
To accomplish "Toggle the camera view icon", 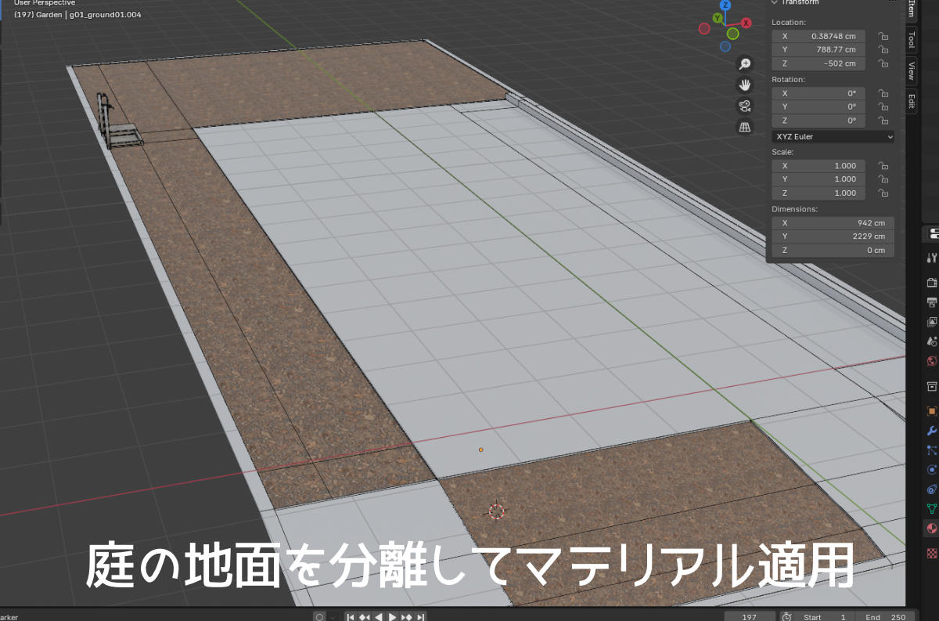I will tap(745, 106).
